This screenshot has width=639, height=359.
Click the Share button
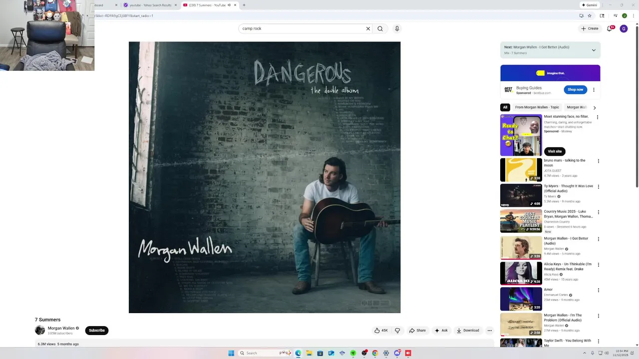[417, 331]
